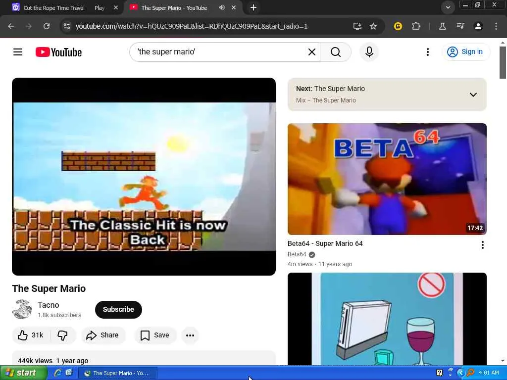Image resolution: width=507 pixels, height=380 pixels.
Task: Select The Super Mario - YouTube tab
Action: click(174, 8)
